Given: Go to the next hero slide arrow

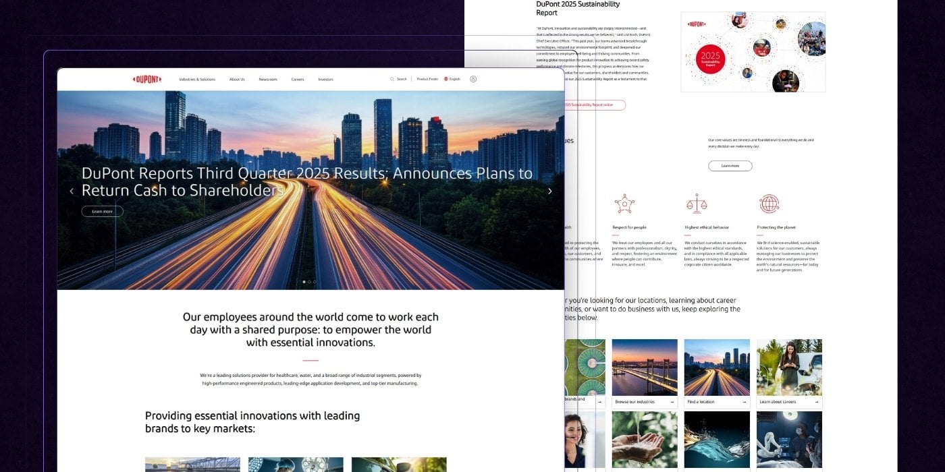Looking at the screenshot, I should point(549,191).
